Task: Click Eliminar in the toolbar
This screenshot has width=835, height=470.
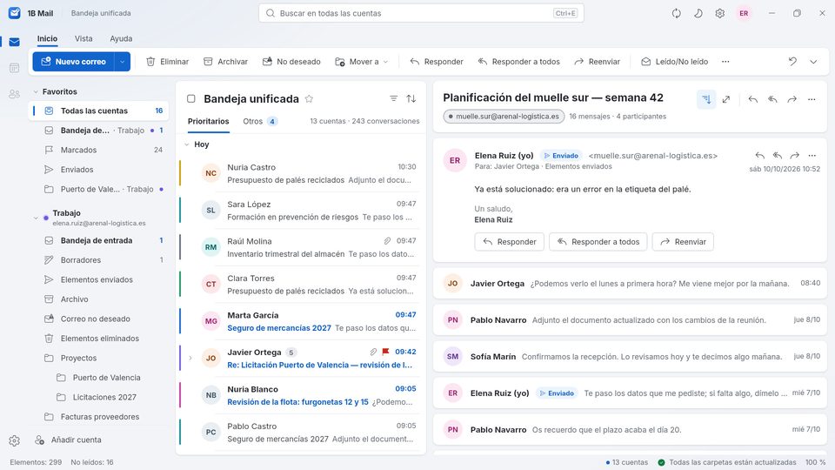Action: 168,62
